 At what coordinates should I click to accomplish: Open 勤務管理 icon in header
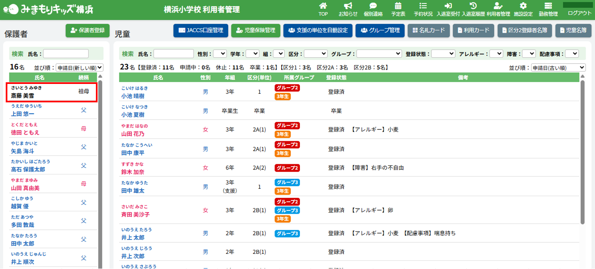coord(548,6)
